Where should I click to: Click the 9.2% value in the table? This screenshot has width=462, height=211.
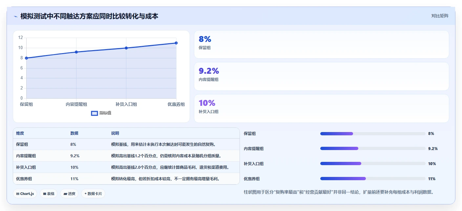coord(75,156)
